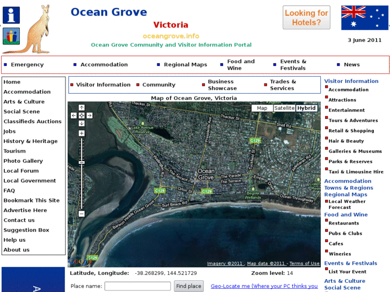This screenshot has height=292, width=390.
Task: Open Regional Maps in top menu
Action: coord(185,65)
